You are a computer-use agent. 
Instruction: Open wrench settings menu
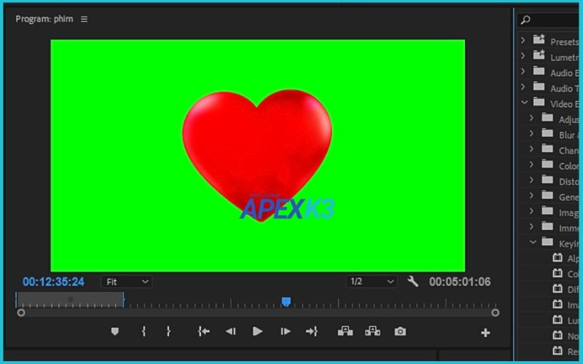(412, 281)
